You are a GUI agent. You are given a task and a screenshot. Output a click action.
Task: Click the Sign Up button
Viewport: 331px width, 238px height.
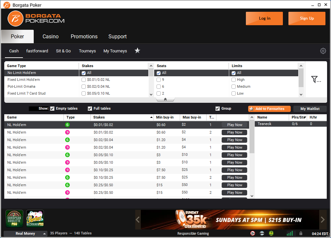click(x=307, y=18)
